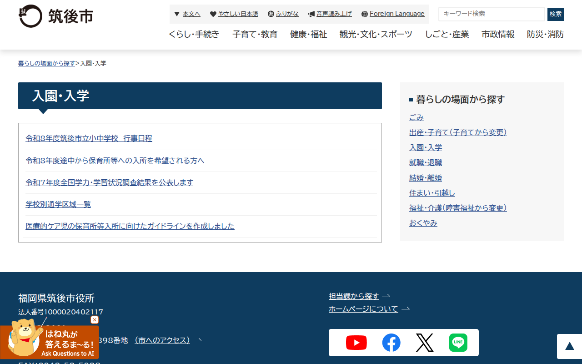Open the 市政情報 menu
Image resolution: width=582 pixels, height=364 pixels.
coord(498,34)
